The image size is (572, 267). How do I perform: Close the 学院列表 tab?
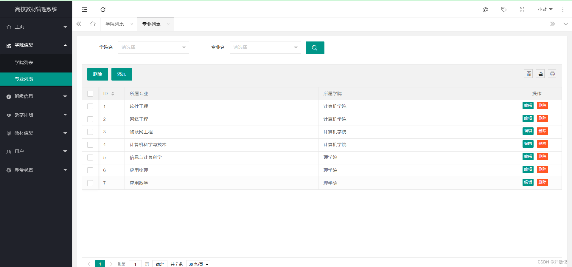coord(132,24)
